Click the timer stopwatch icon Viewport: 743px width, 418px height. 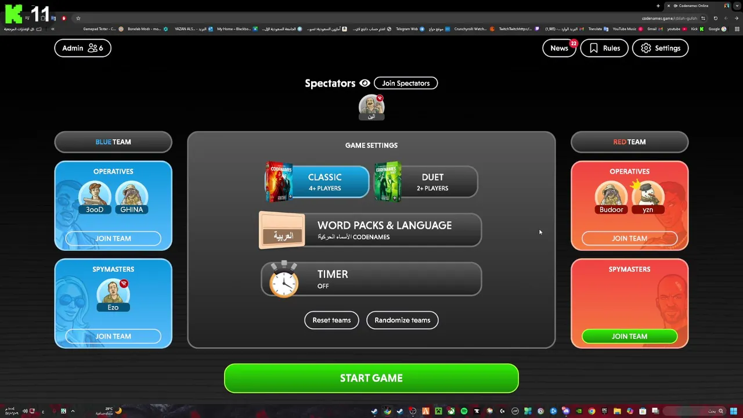coord(284,279)
